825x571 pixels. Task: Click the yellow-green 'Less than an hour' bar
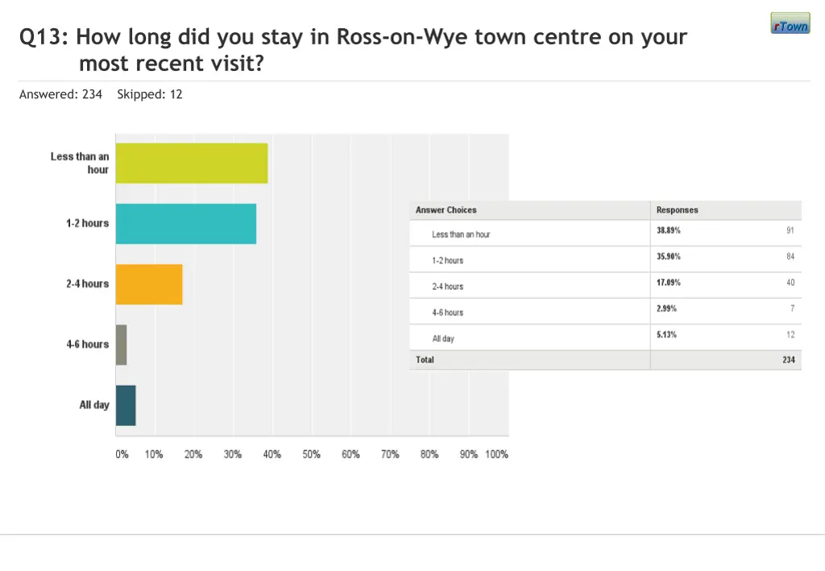pyautogui.click(x=192, y=163)
